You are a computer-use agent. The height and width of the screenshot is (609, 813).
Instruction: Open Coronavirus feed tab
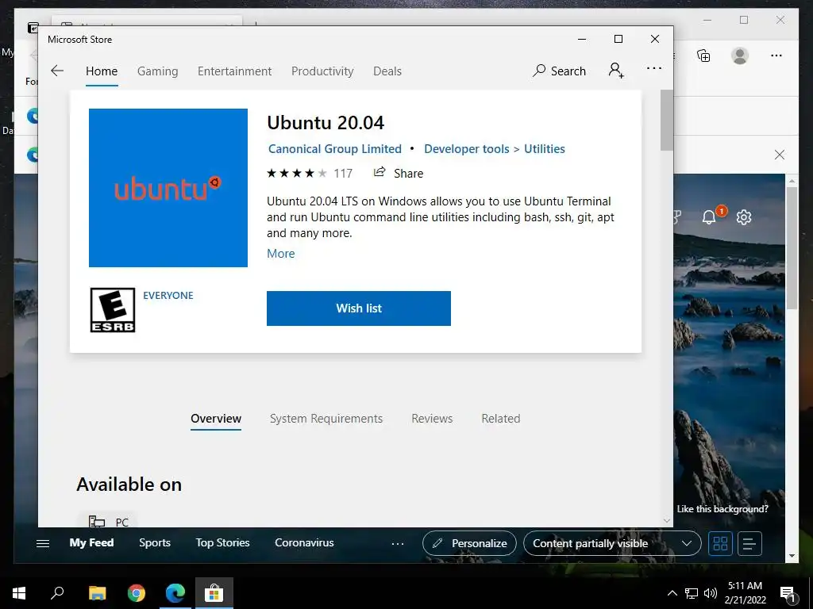pyautogui.click(x=304, y=542)
